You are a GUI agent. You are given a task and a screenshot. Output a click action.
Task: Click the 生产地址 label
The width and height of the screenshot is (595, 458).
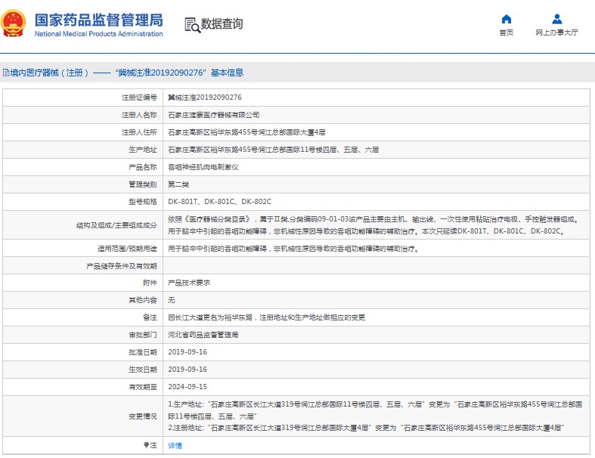click(143, 150)
